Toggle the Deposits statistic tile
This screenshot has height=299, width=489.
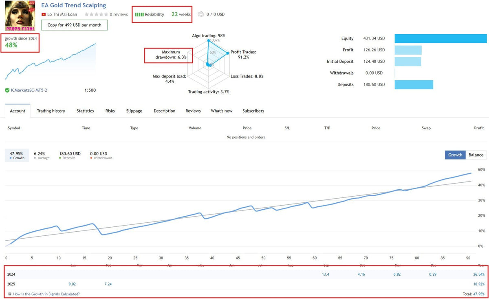click(69, 155)
